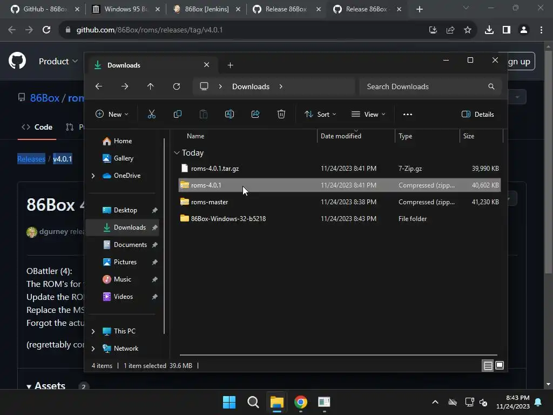Collapse the Today group
Viewport: 553px width, 415px height.
(177, 153)
